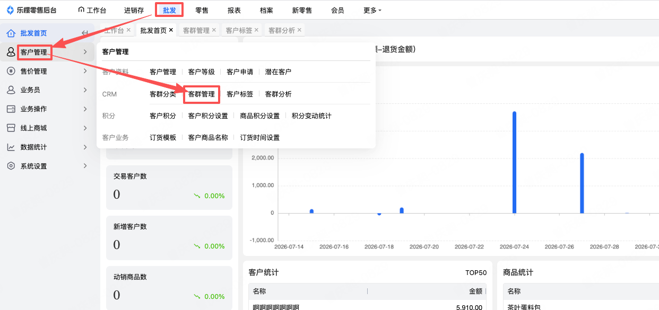Click 客群管理 in the CRM row
Screen dimensions: 659x310
[x=202, y=94]
